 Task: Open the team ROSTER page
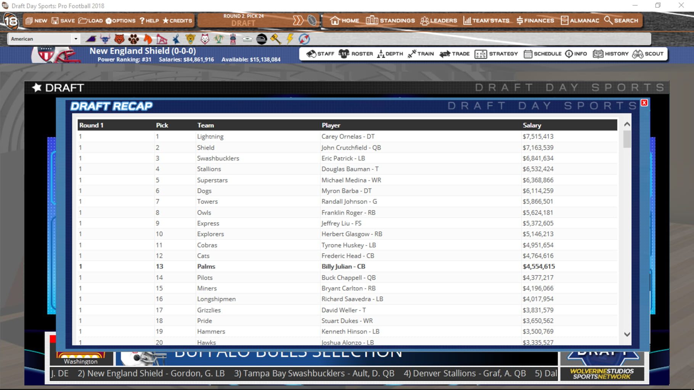[356, 54]
